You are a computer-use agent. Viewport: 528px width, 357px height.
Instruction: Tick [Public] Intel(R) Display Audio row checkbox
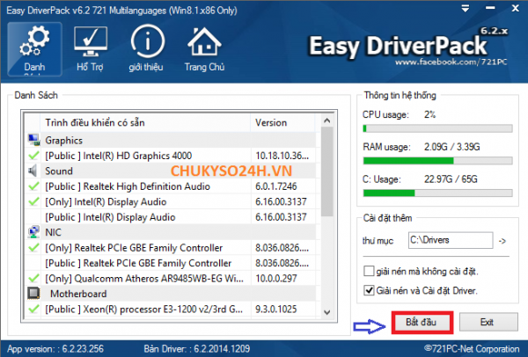click(33, 217)
